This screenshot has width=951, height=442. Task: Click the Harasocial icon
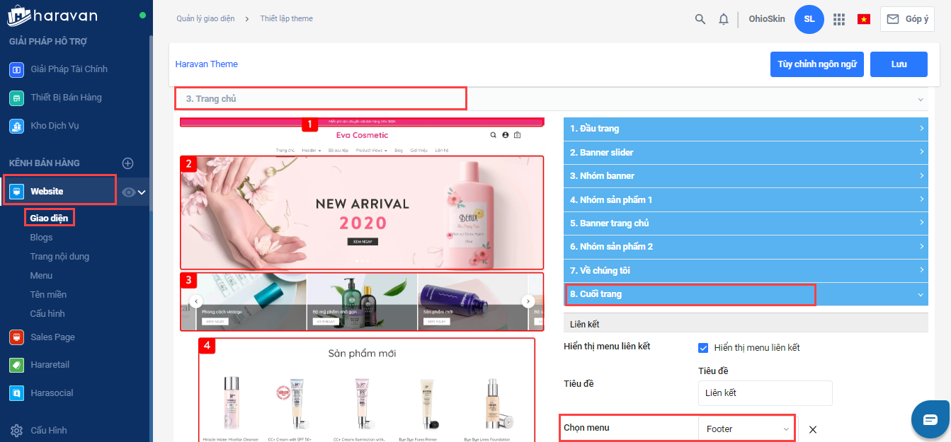[x=17, y=392]
